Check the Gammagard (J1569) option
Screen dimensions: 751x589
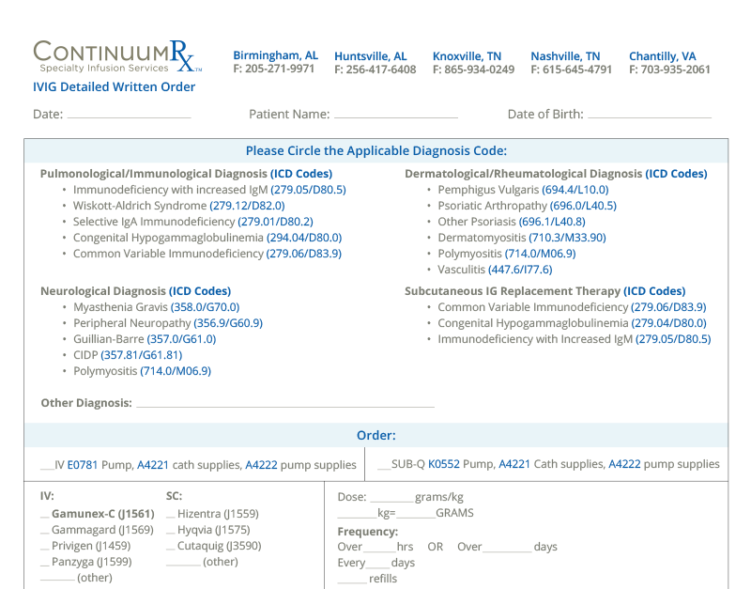(44, 531)
